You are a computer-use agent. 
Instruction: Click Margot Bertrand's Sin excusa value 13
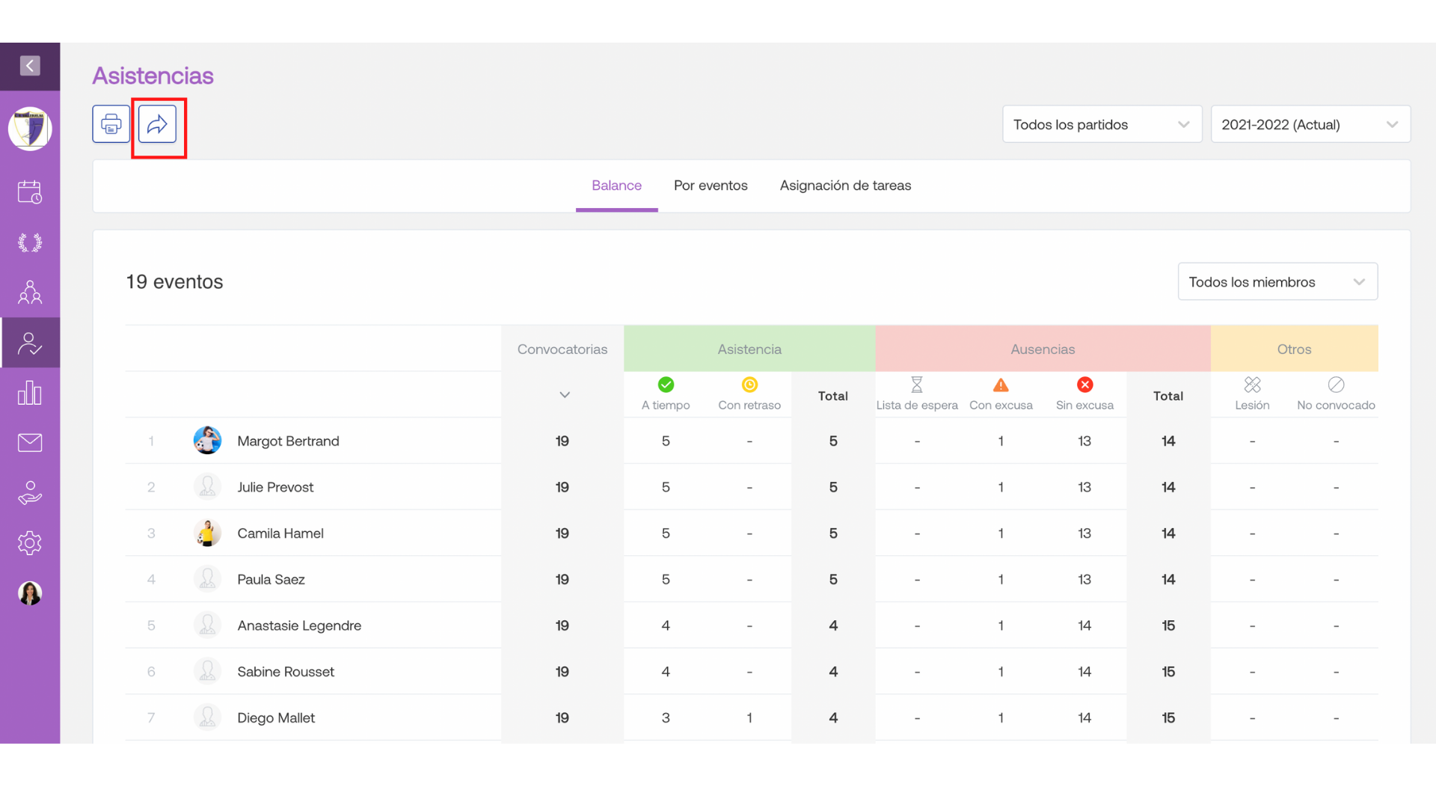coord(1084,441)
